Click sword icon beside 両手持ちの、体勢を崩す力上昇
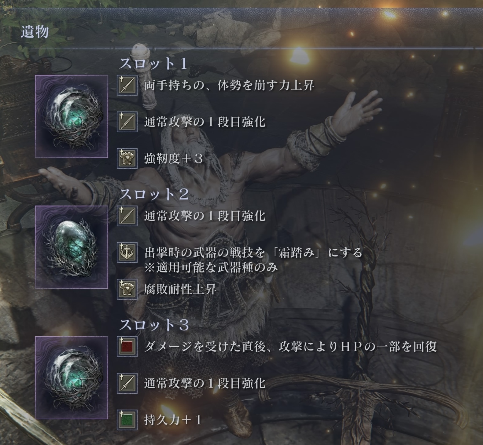This screenshot has height=445, width=483. point(127,85)
